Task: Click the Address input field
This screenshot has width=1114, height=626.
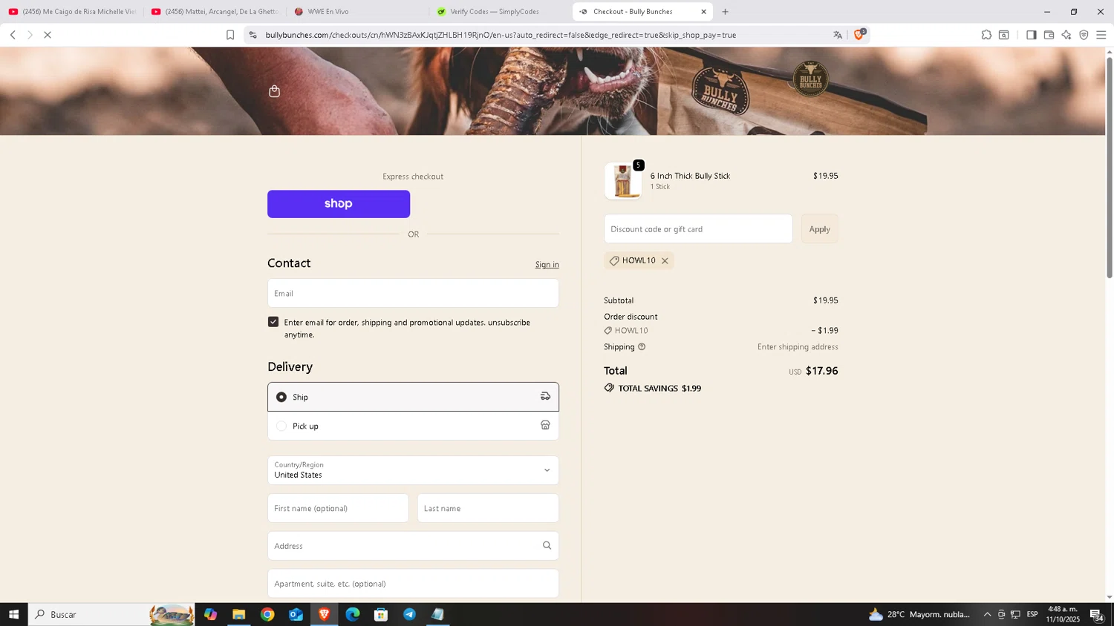Action: (x=413, y=546)
